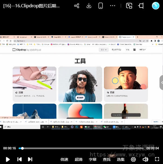Expand the right side panel arrow
Viewport: 163px width, 164px height.
(161, 83)
